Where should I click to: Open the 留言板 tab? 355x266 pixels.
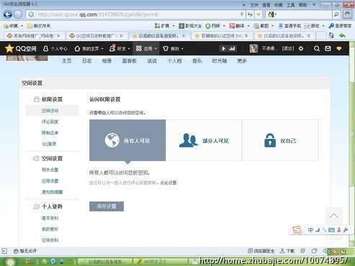click(x=130, y=61)
